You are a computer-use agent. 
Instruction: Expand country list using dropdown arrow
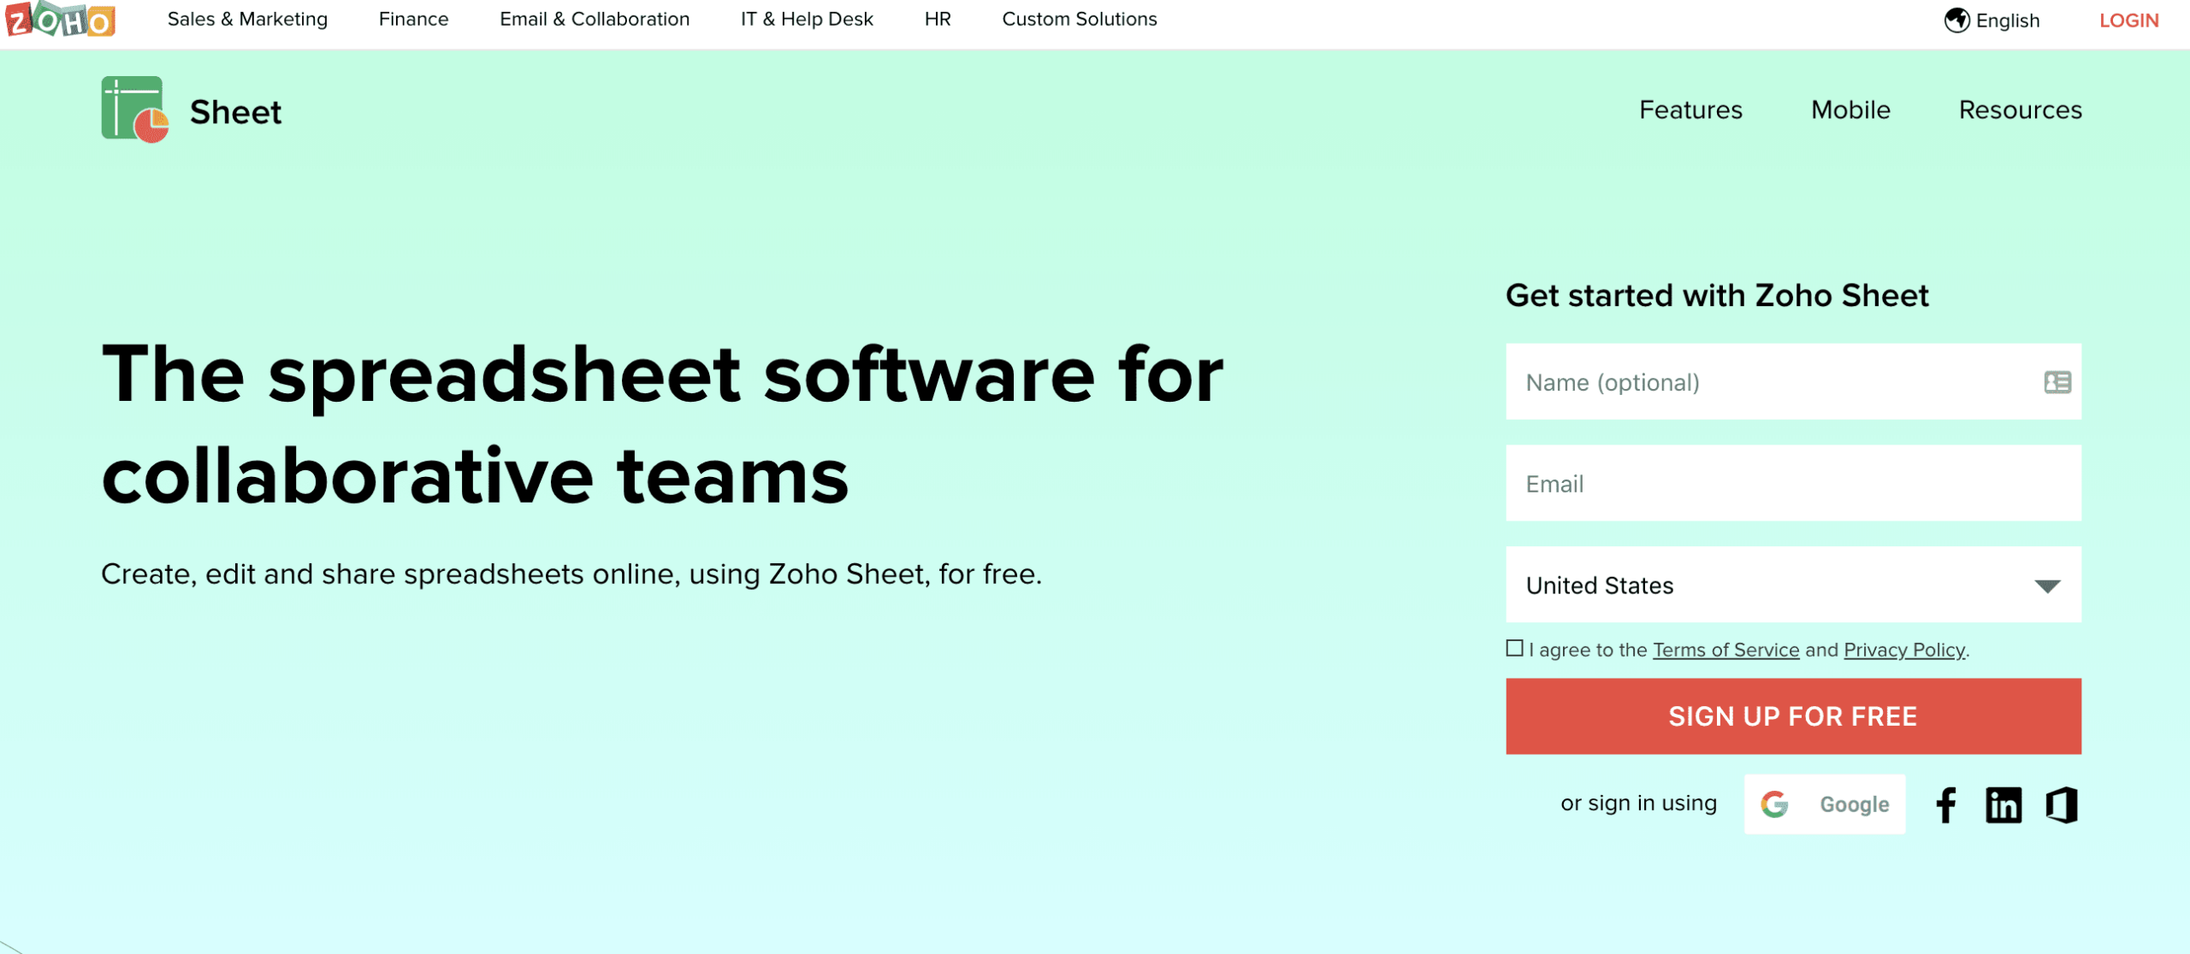[2047, 586]
